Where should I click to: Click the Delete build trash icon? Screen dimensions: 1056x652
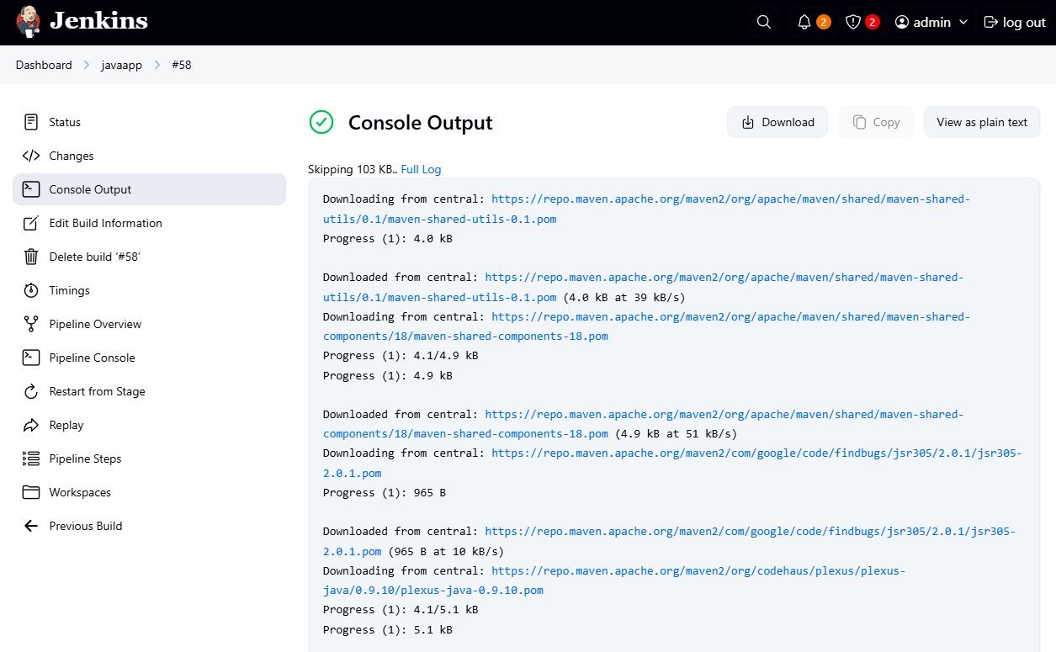31,257
